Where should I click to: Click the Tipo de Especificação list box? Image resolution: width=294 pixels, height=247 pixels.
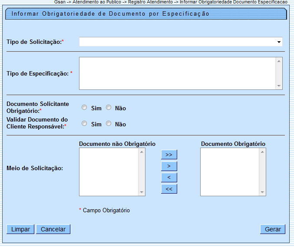(177, 73)
